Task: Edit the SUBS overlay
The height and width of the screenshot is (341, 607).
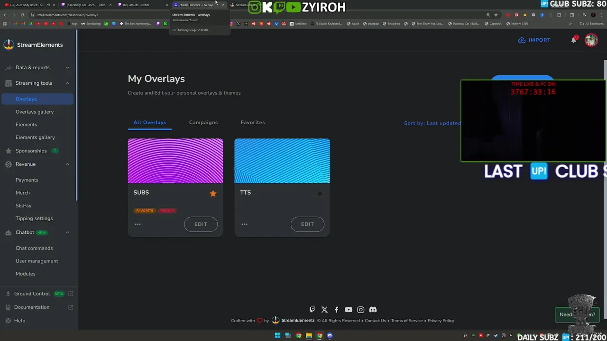Action: (x=201, y=224)
